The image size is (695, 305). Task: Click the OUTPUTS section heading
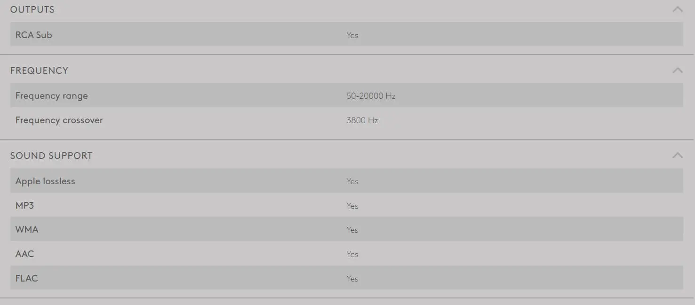click(32, 9)
